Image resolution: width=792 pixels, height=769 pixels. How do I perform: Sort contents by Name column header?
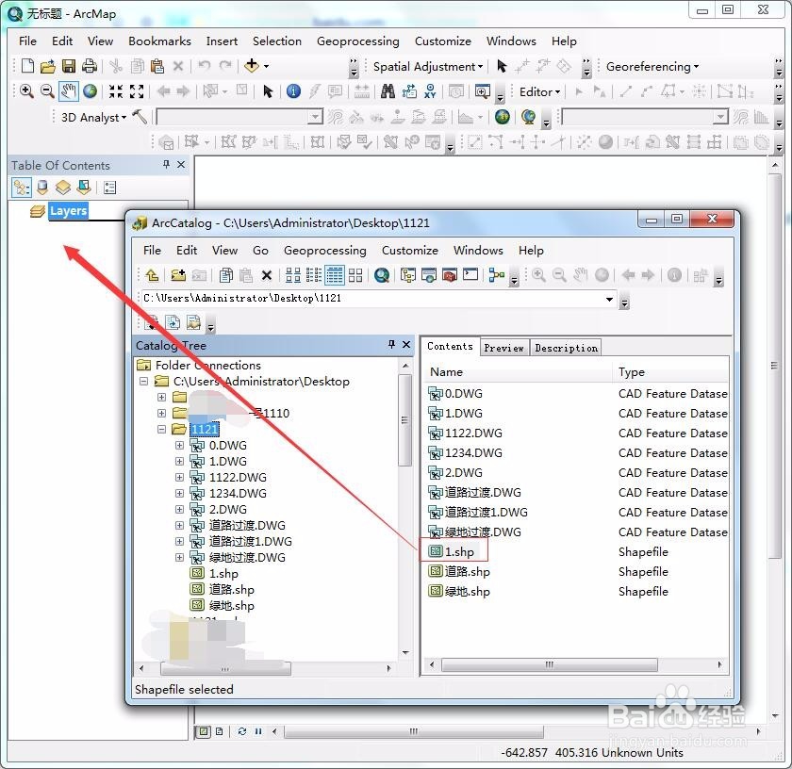pyautogui.click(x=517, y=372)
